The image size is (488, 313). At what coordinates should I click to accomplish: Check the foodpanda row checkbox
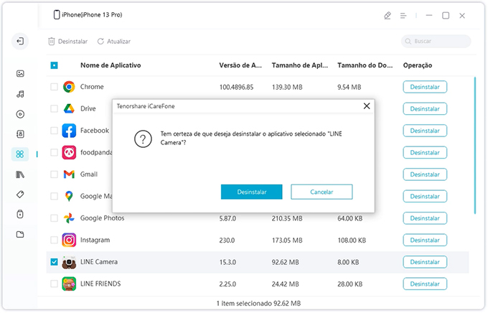pyautogui.click(x=54, y=153)
